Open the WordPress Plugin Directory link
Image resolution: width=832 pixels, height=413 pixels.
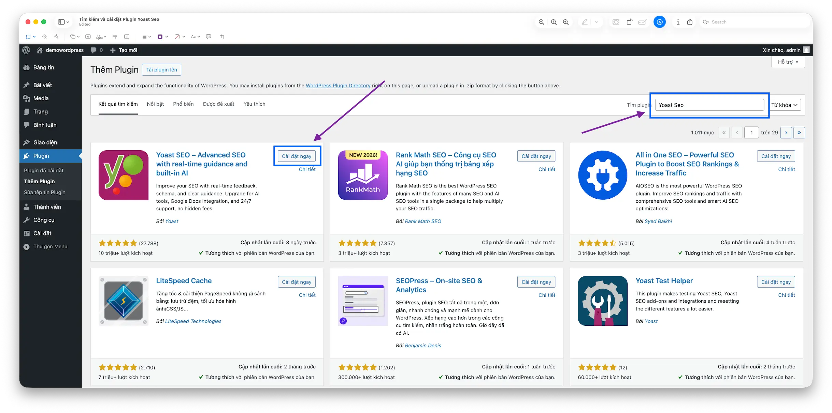pyautogui.click(x=338, y=86)
